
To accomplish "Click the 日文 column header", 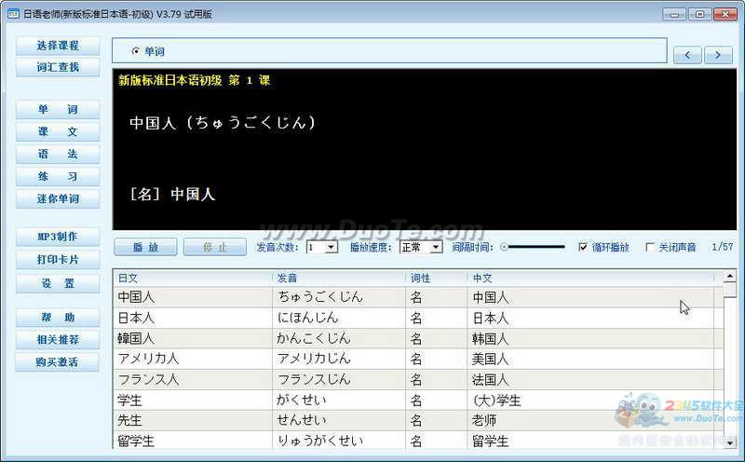I will pos(193,278).
